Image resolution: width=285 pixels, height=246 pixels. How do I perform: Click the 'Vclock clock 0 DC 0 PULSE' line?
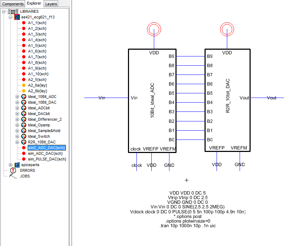point(188,212)
